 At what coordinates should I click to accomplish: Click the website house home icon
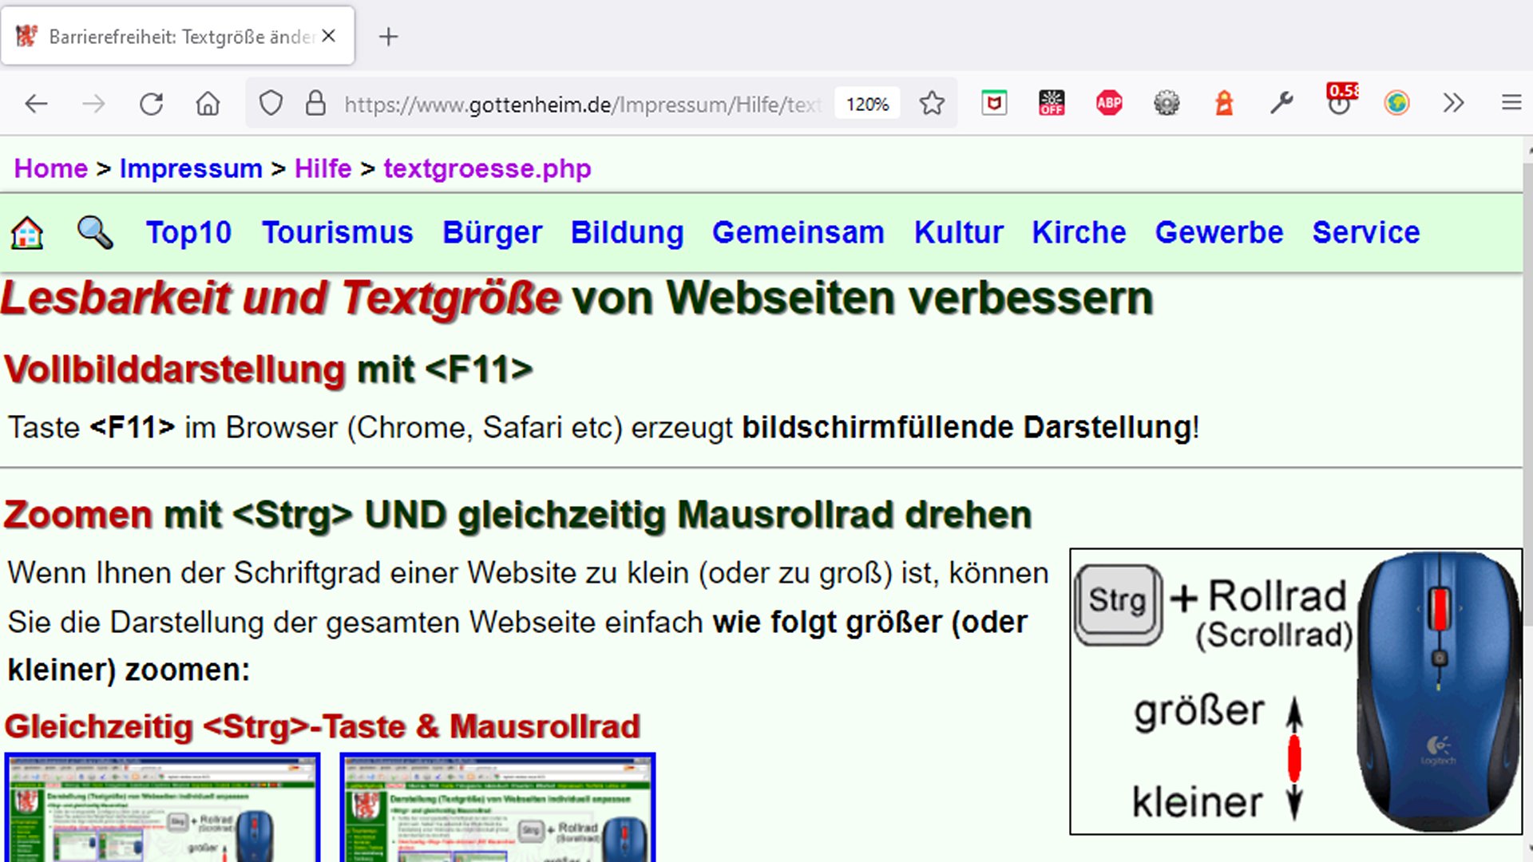click(x=26, y=233)
